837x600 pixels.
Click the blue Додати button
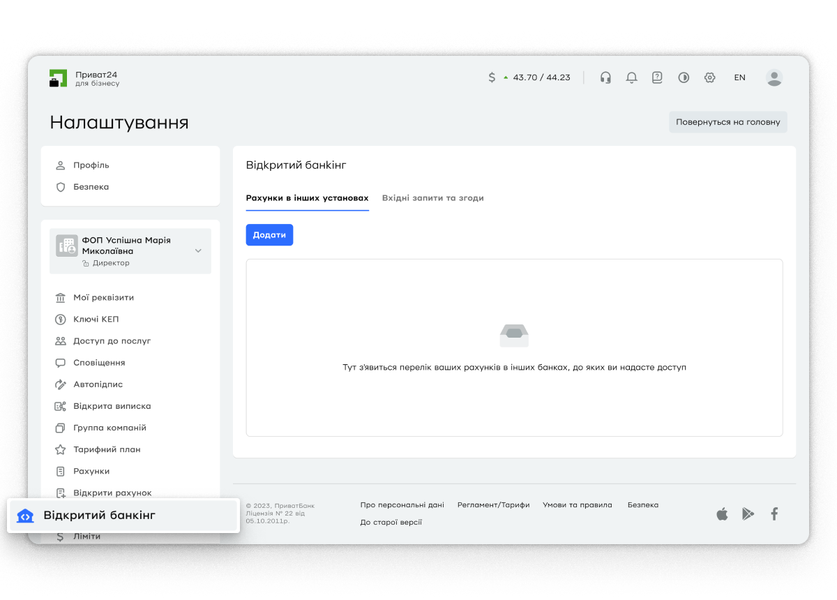pos(269,235)
